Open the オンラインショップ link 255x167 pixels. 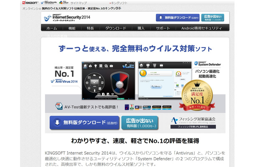coord(32,8)
